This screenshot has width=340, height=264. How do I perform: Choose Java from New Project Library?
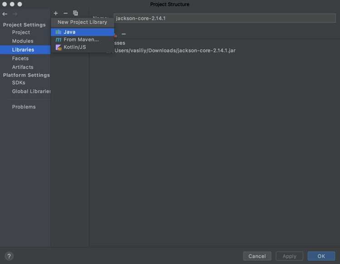[x=83, y=32]
